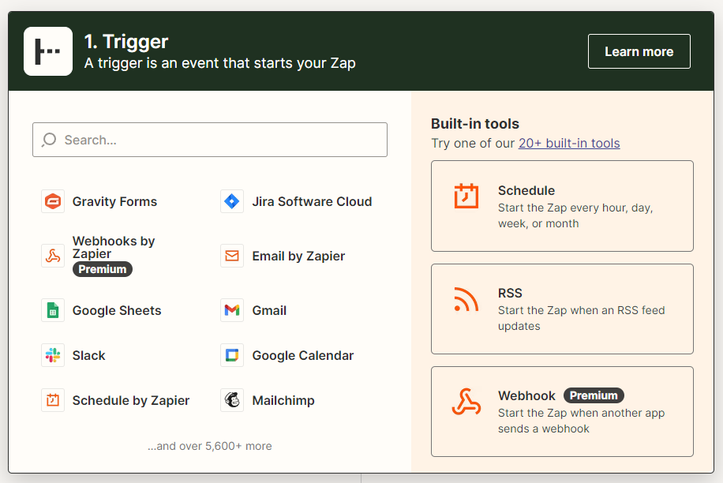Choose the Mailchimp monkey icon

(x=232, y=400)
